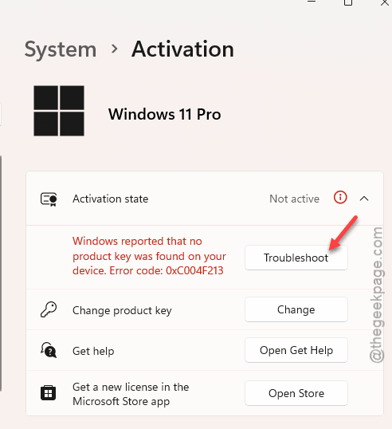
Task: Click the left edge scrollbar
Action: pos(1,274)
